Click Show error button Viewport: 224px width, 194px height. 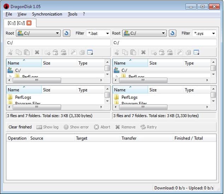click(76, 127)
